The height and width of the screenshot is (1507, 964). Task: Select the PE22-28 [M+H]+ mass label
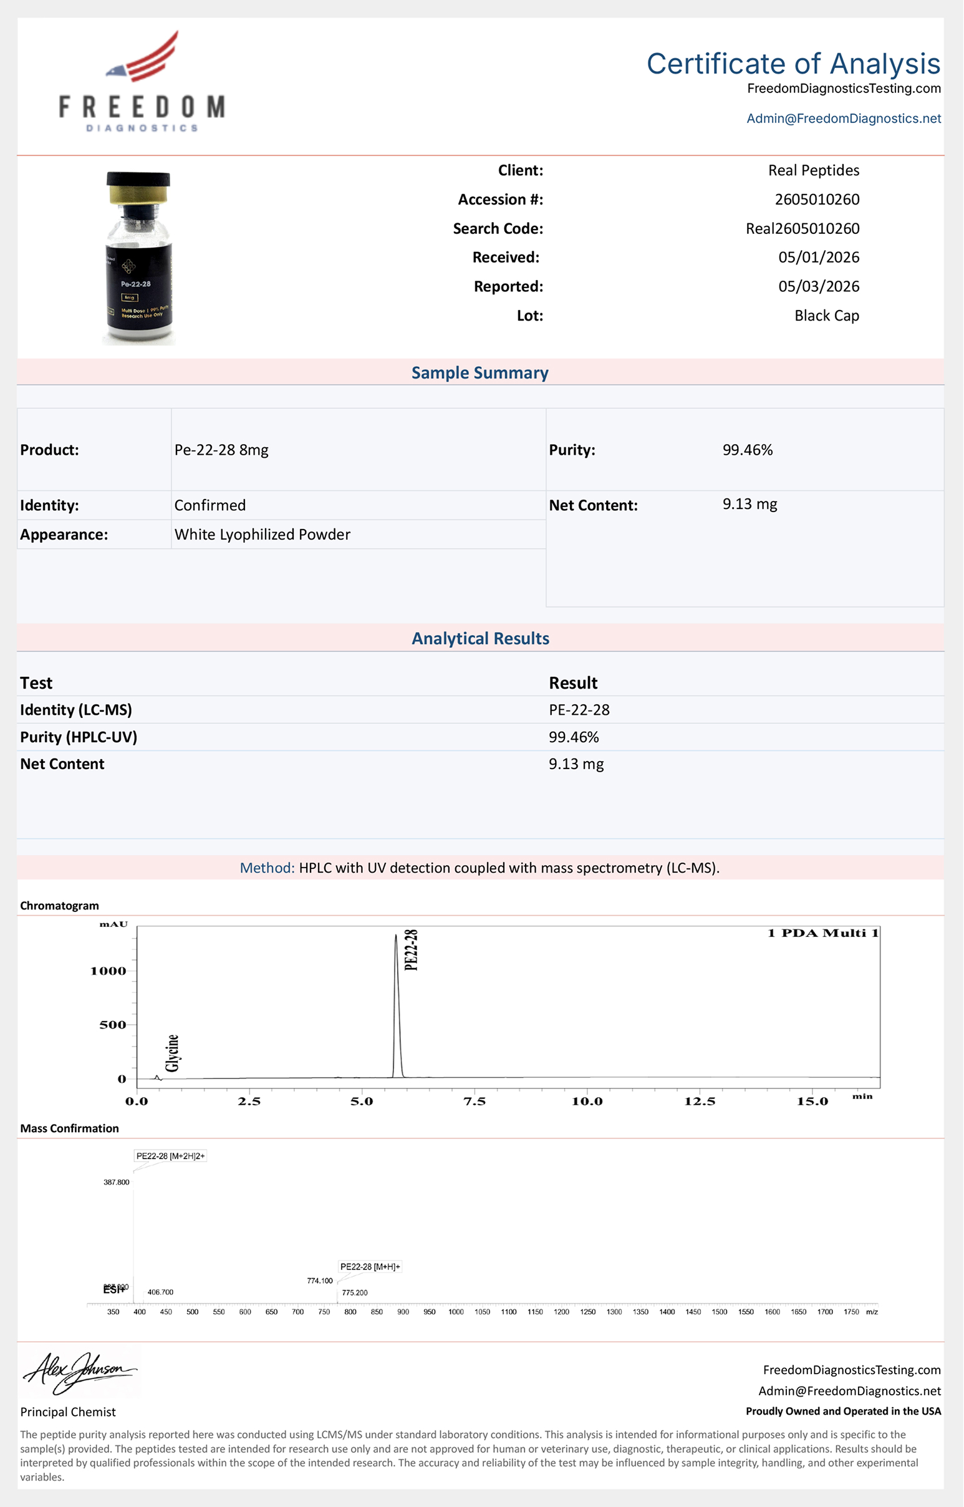[x=370, y=1267]
